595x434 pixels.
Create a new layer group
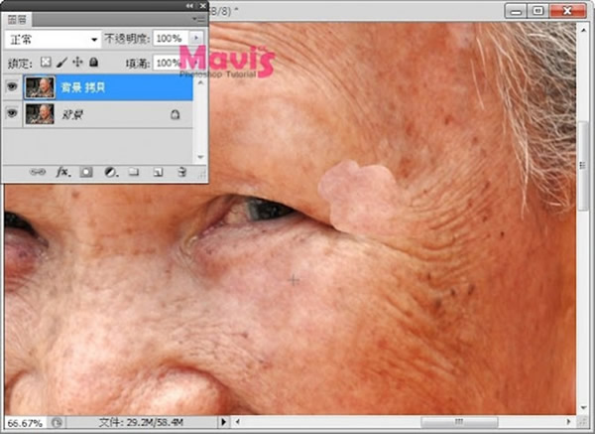(x=134, y=172)
